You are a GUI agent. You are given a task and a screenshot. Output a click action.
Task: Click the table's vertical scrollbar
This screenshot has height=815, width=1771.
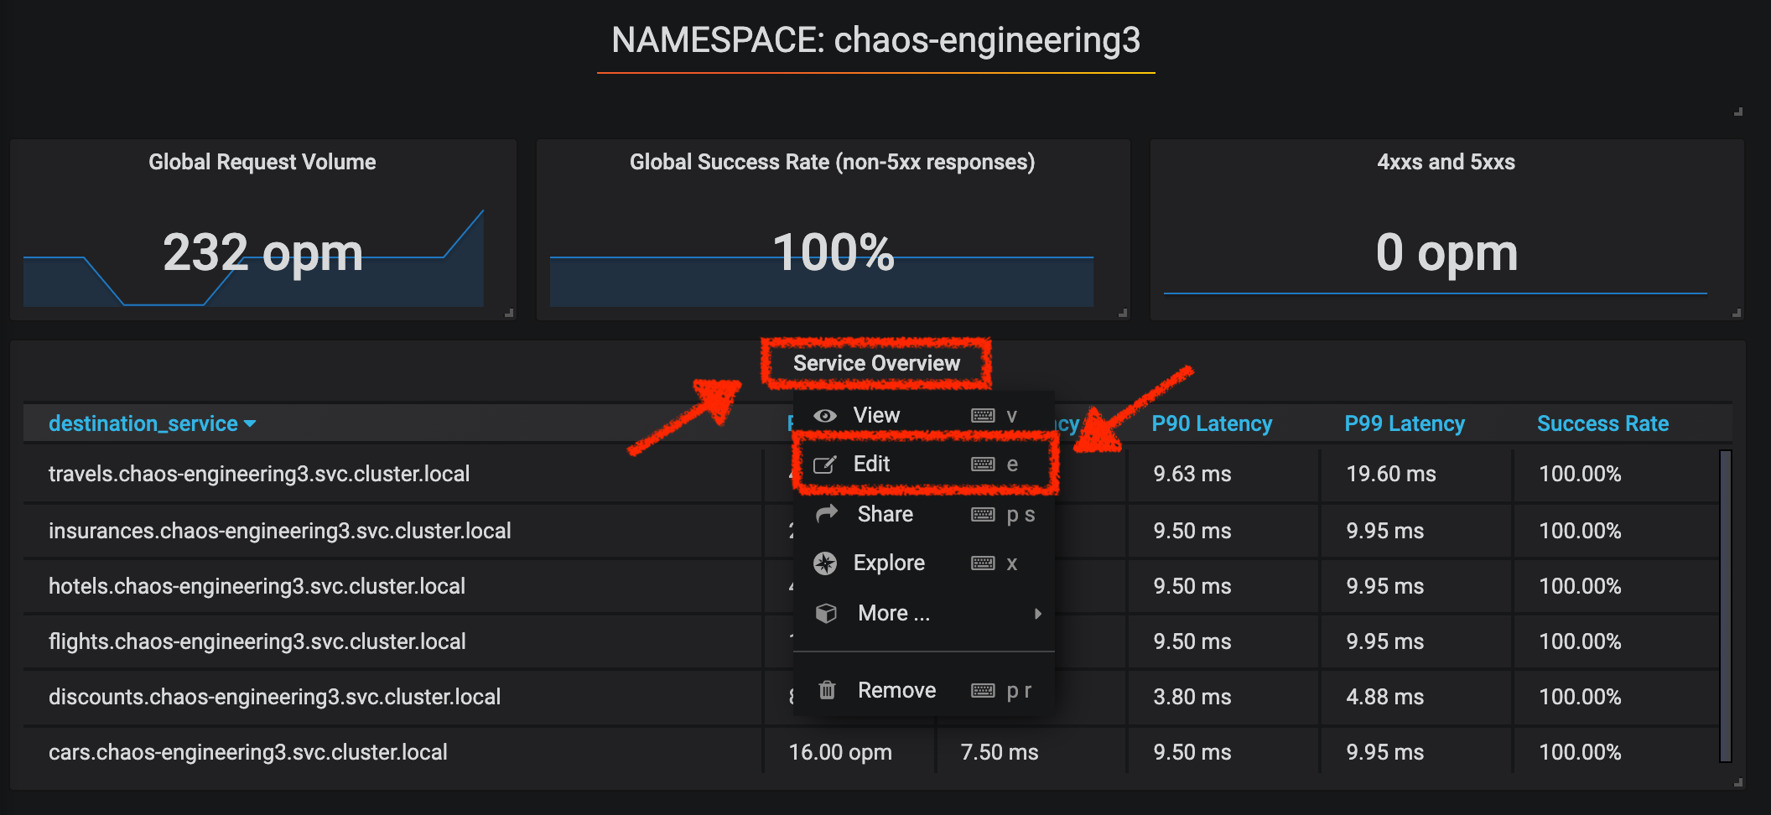click(1726, 605)
